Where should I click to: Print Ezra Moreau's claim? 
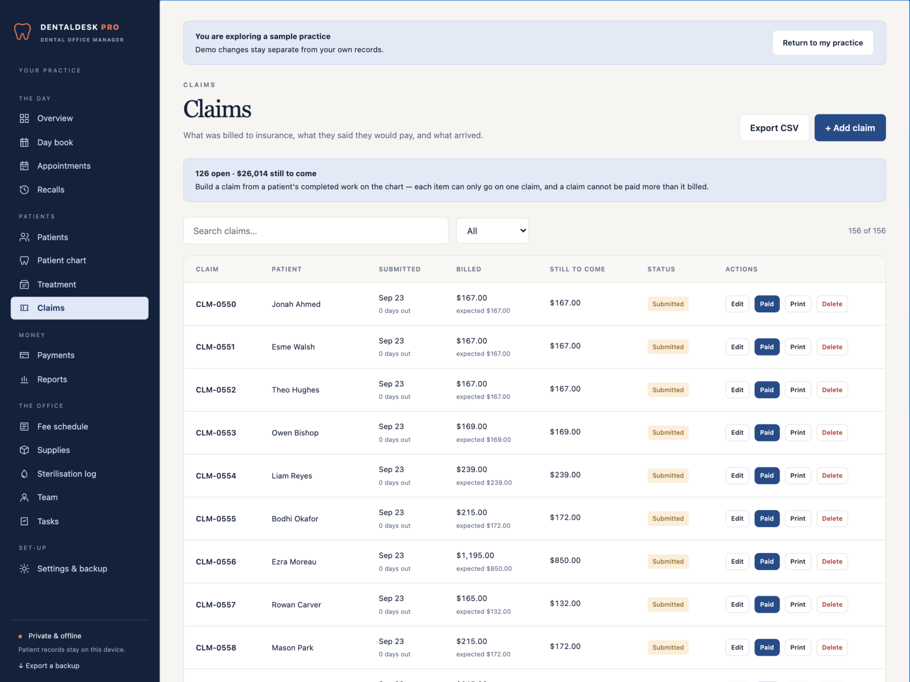point(798,561)
